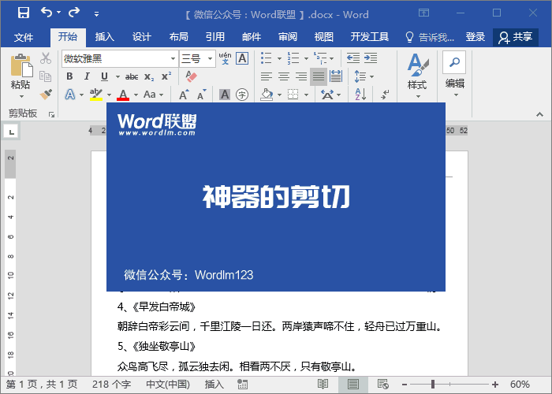Apply numbered list formatting

[x=293, y=58]
